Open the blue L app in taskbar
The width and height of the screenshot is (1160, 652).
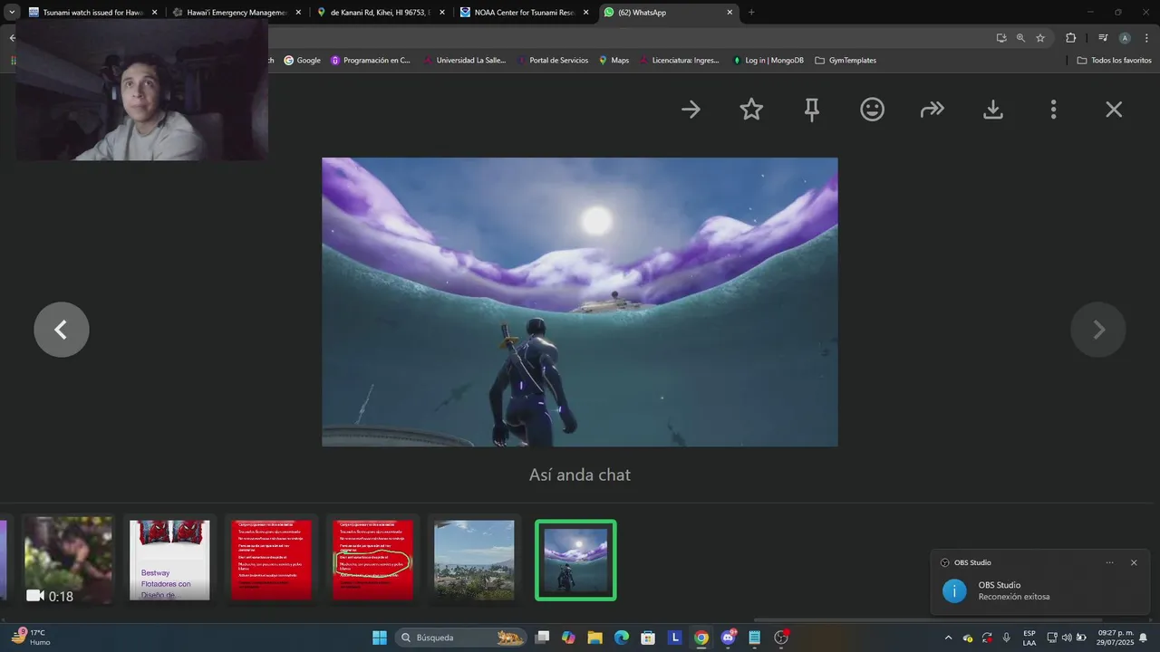674,638
